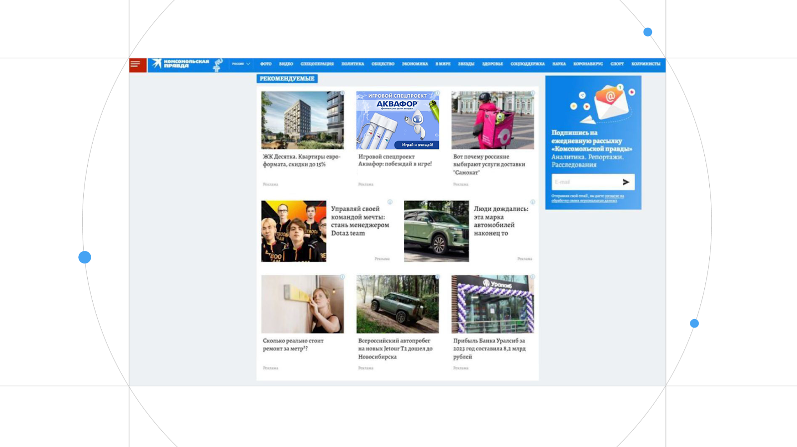Viewport: 797px width, 447px height.
Task: Open the ОБЩЕСТВО section
Action: point(383,64)
